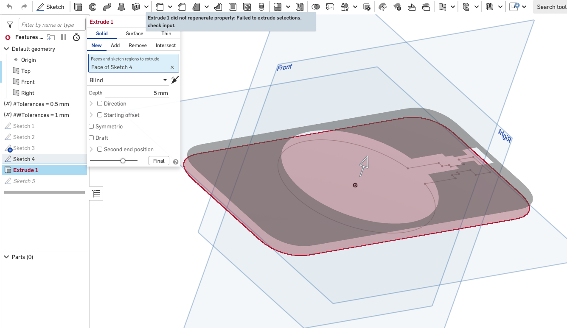This screenshot has height=328, width=567.
Task: Select the Loft tool
Action: click(121, 7)
